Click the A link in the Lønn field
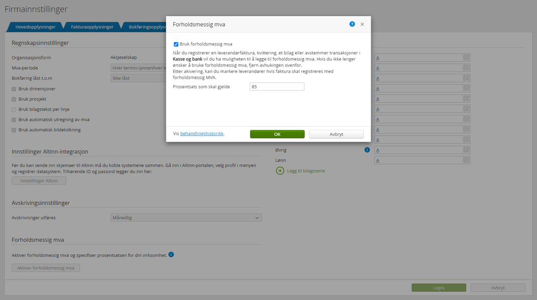Image resolution: width=537 pixels, height=300 pixels. coord(378,161)
